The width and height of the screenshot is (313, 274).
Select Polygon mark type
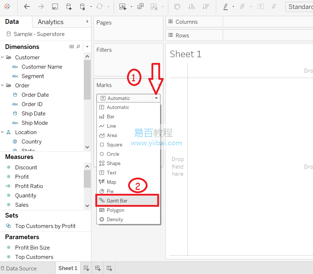pyautogui.click(x=128, y=210)
